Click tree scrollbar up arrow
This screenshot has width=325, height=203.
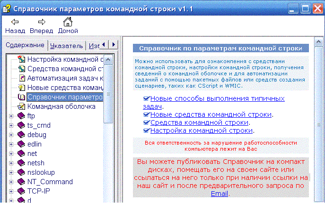pos(108,60)
